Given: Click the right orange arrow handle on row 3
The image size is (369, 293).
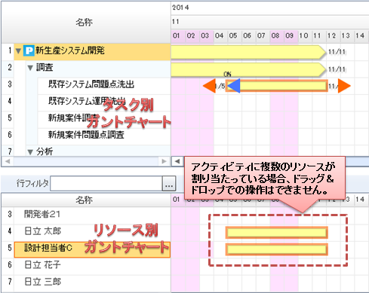Looking at the screenshot, I should (344, 86).
